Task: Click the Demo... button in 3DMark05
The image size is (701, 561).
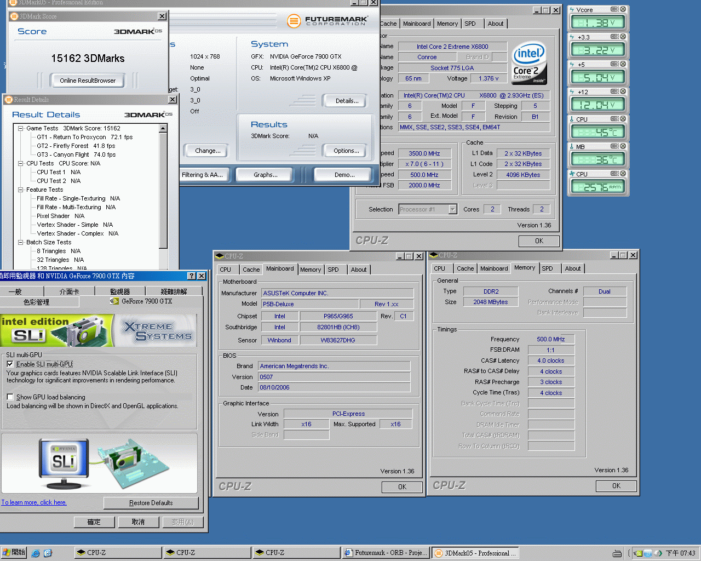Action: coord(344,175)
